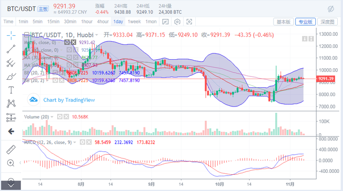Expand the MACD (12, 26, close, 9) dropdown
This screenshot has height=191, width=343.
pyautogui.click(x=75, y=143)
